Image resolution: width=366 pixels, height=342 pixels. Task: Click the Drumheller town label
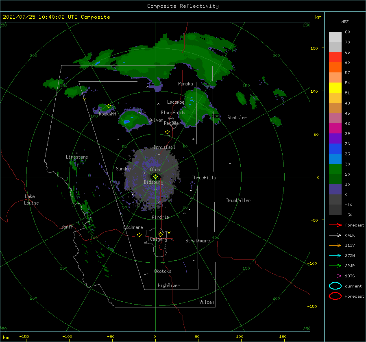(x=238, y=200)
